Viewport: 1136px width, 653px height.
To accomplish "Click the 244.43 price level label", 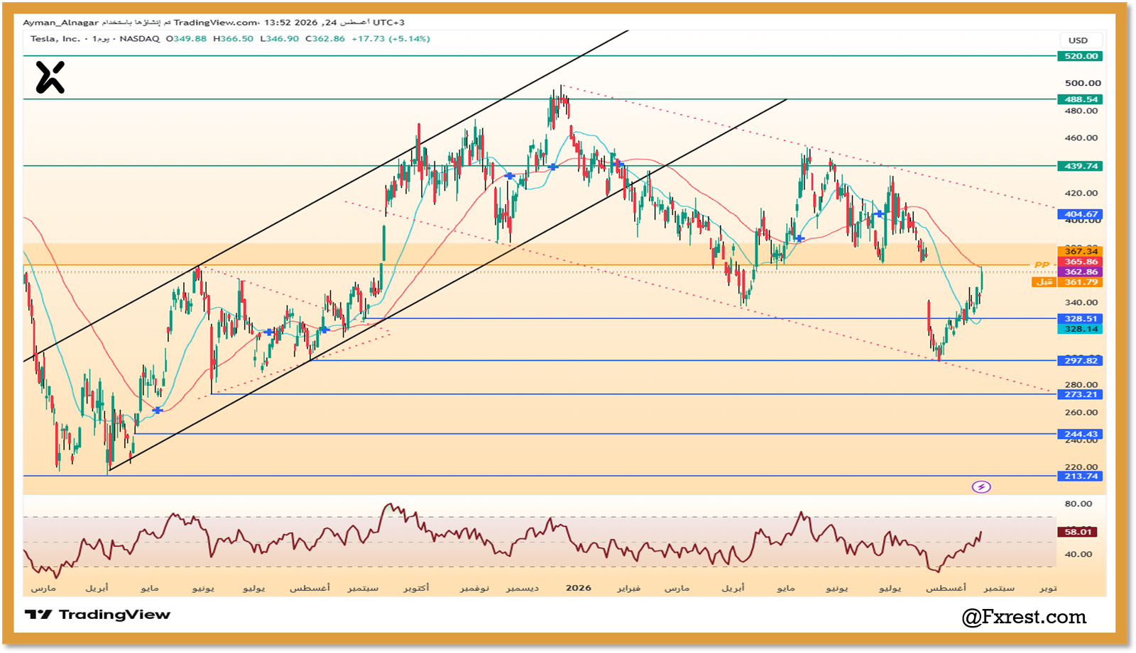I will [1081, 434].
